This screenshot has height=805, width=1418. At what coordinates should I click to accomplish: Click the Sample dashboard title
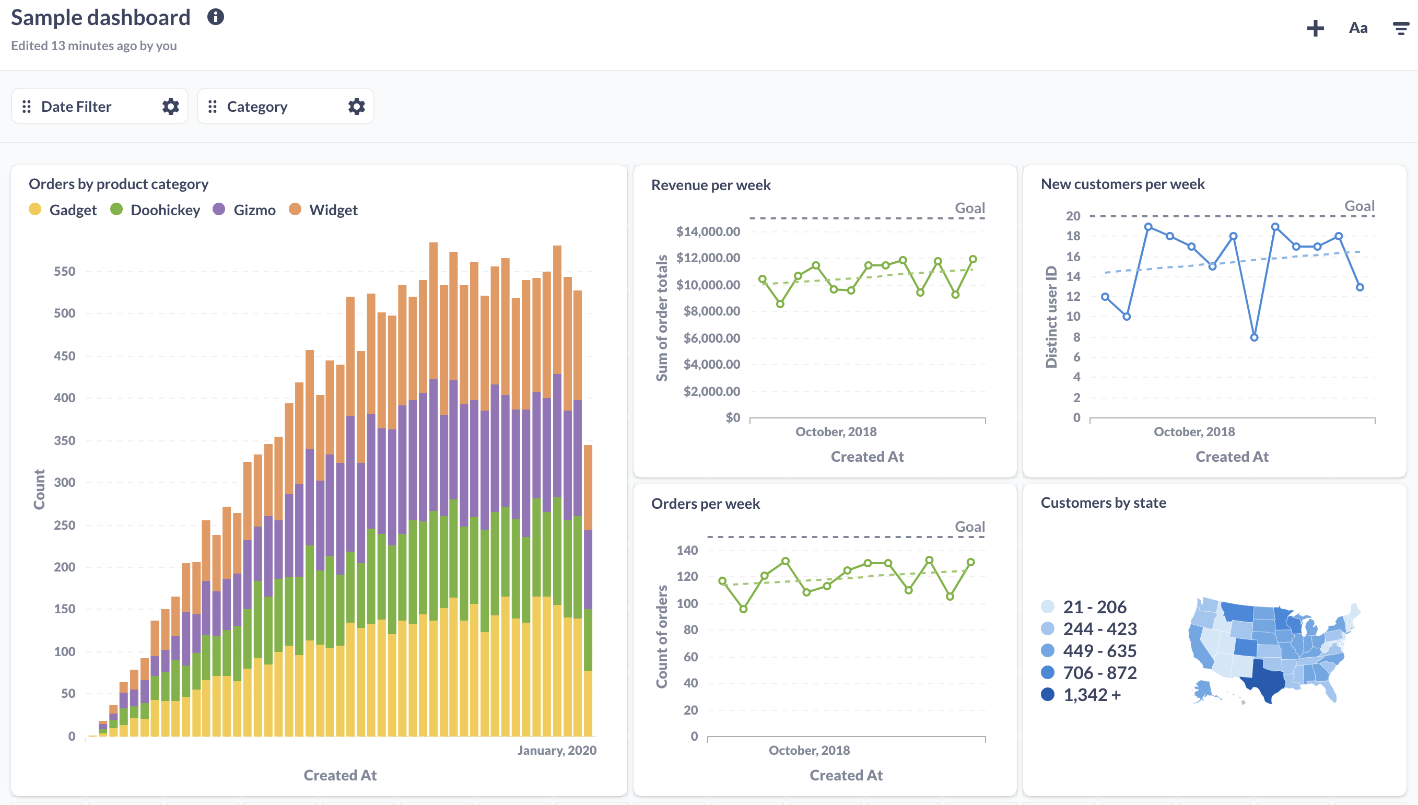[101, 18]
